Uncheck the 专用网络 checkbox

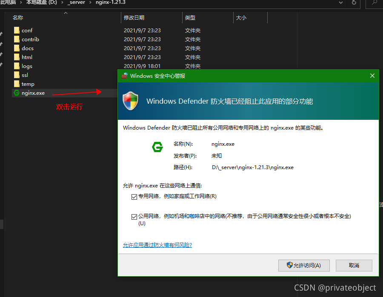tap(134, 197)
